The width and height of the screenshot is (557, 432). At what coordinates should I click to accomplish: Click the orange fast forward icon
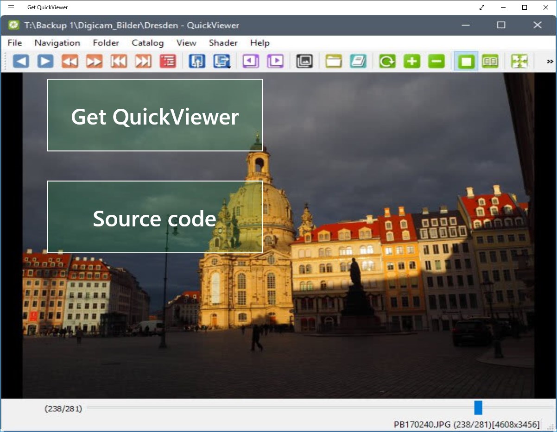95,61
